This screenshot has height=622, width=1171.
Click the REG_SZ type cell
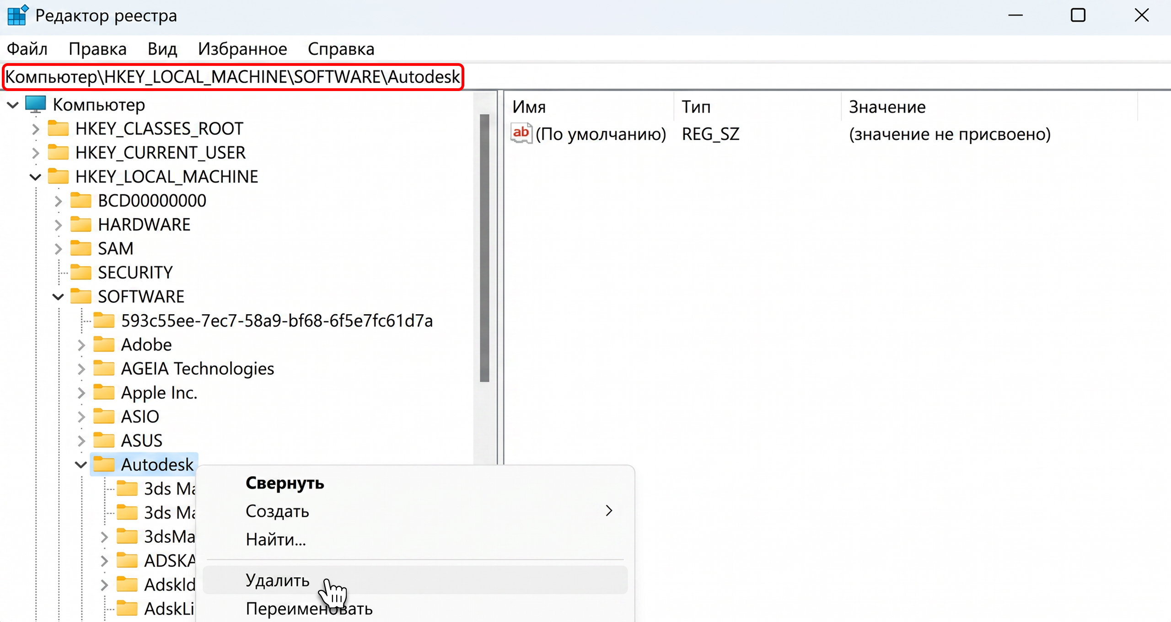point(710,134)
